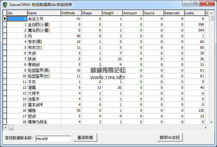Minimize the GameOfMir window

click(x=188, y=3)
